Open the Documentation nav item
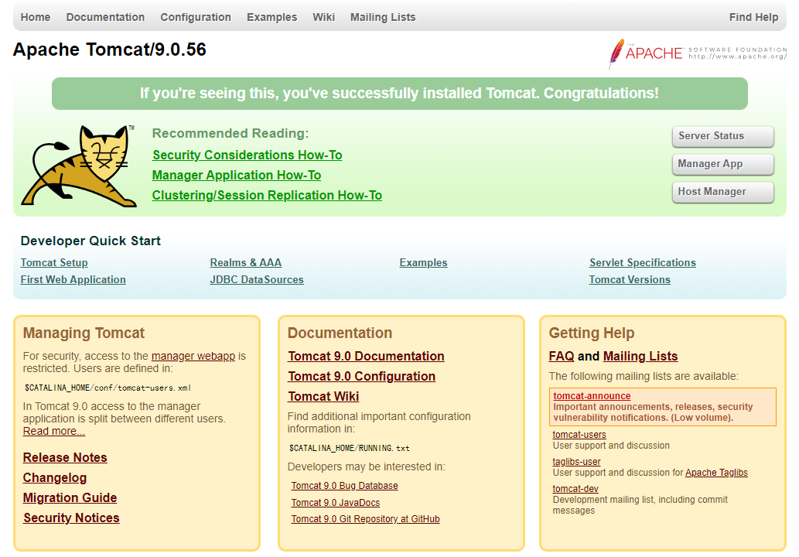Screen dimensions: 799x557 tap(105, 17)
